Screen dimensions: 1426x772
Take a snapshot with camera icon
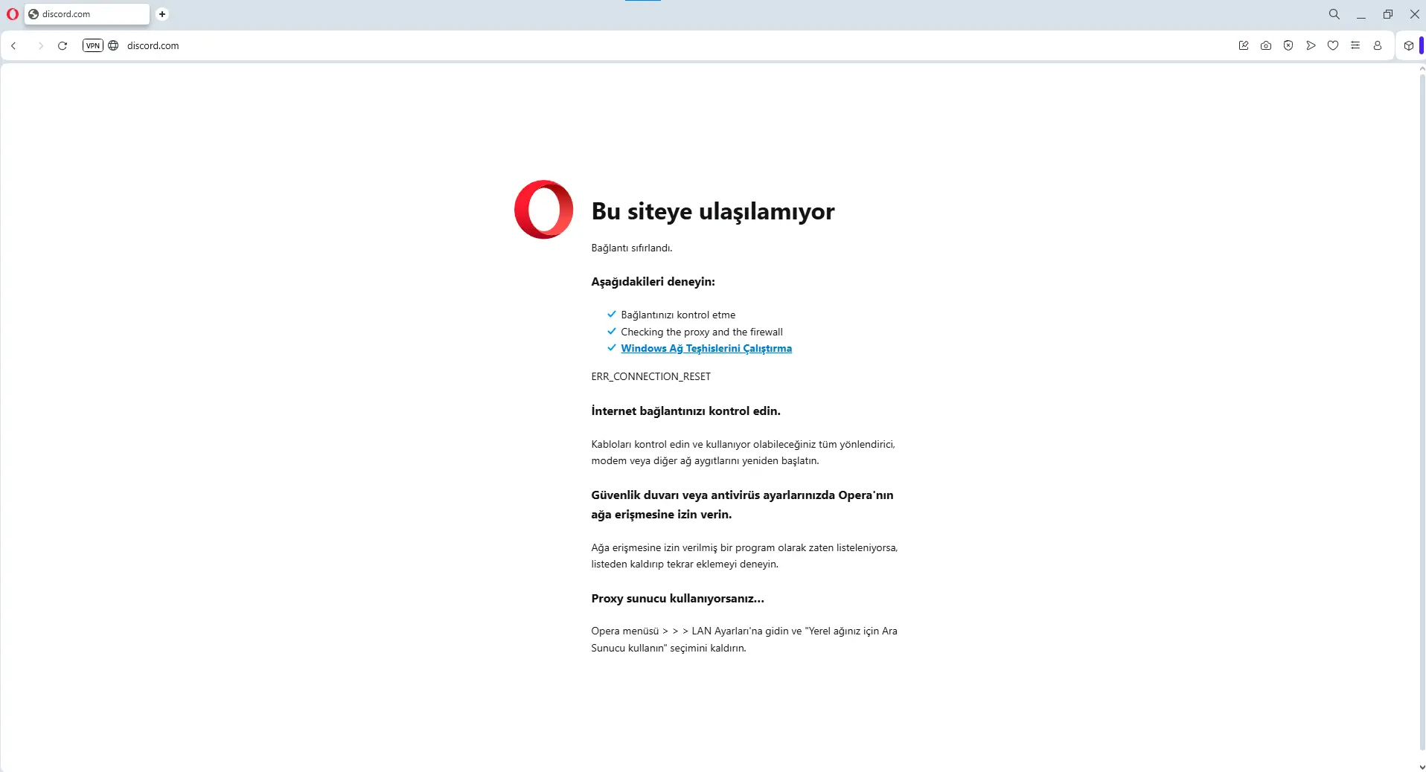point(1266,45)
